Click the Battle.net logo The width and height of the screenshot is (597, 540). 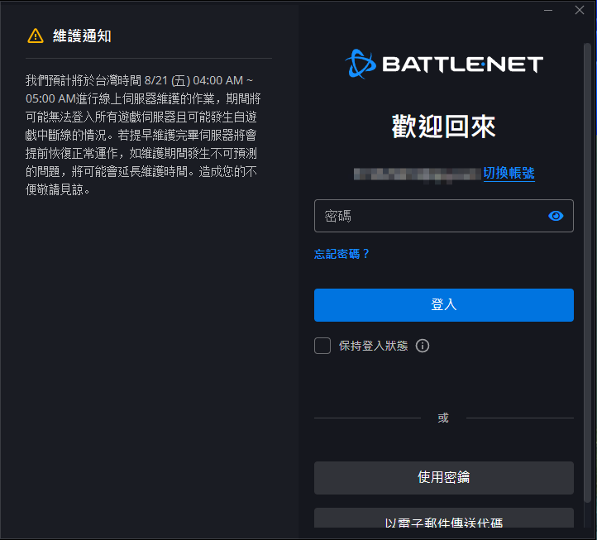pos(444,64)
